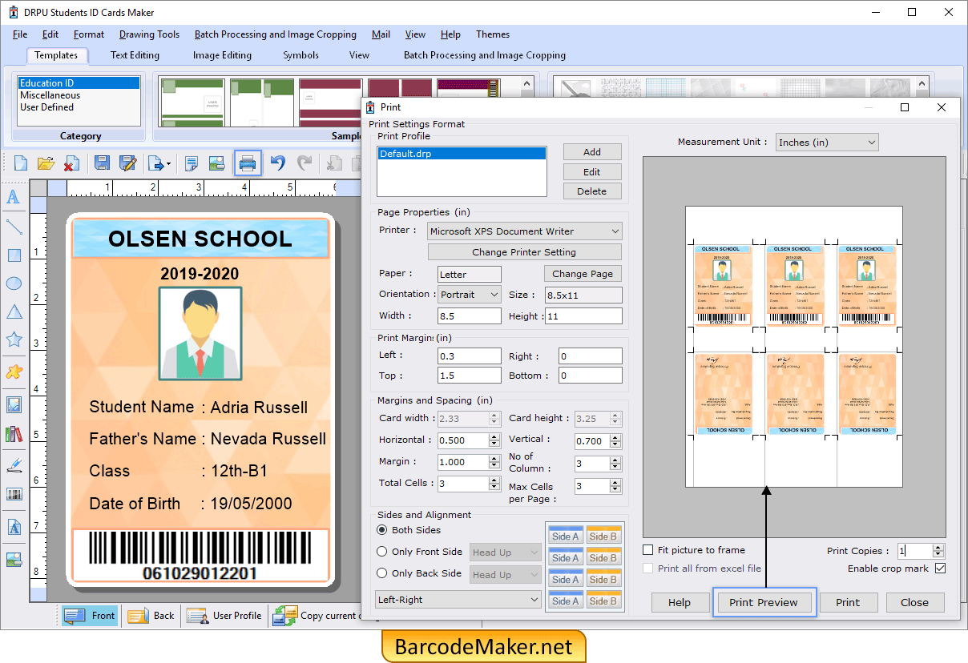Click the floppy-with-pencil save icon
The height and width of the screenshot is (663, 968).
click(x=127, y=163)
